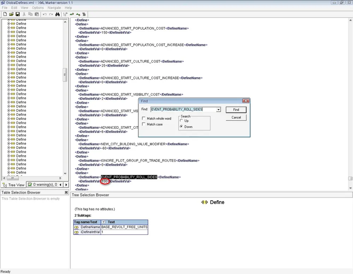Click the Paste clipboard icon
The image size is (353, 274).
point(37,14)
